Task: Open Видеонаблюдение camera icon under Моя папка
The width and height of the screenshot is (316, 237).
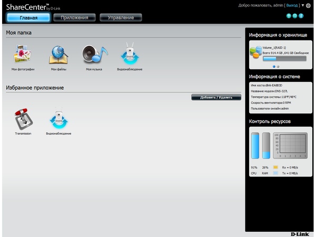Action: tap(130, 54)
